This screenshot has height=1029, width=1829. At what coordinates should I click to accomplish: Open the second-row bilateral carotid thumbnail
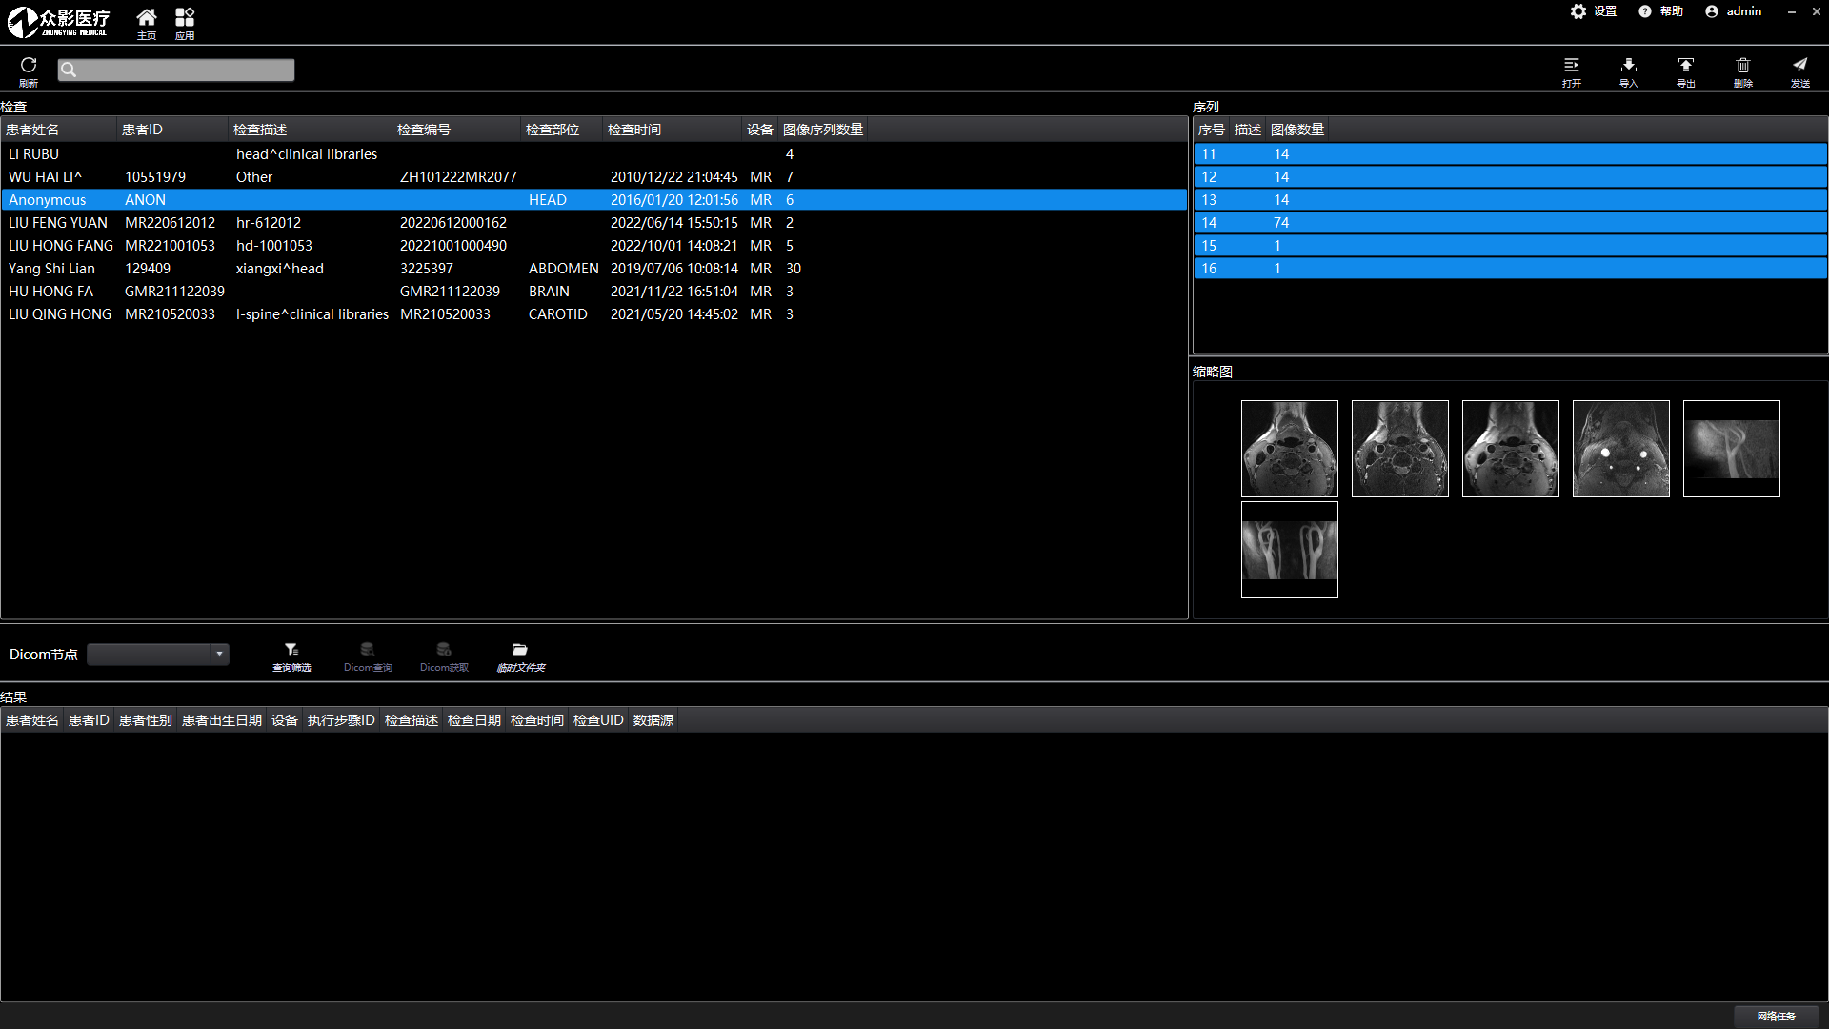click(x=1290, y=550)
